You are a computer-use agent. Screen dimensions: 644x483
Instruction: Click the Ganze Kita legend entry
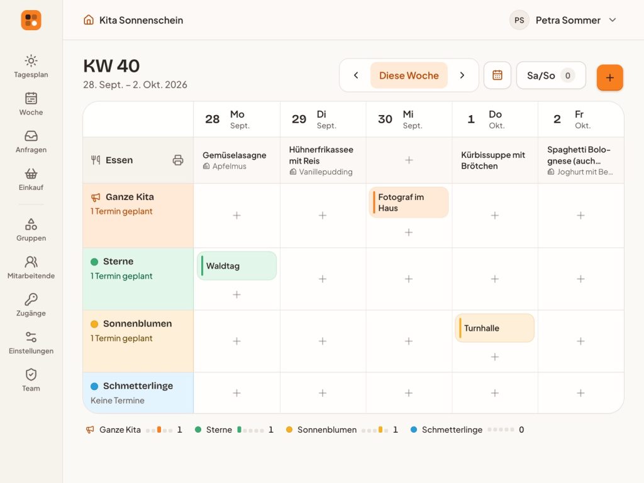134,430
